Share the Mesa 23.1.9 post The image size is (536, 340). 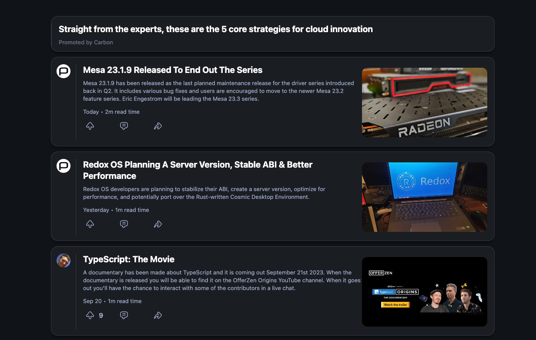point(158,126)
